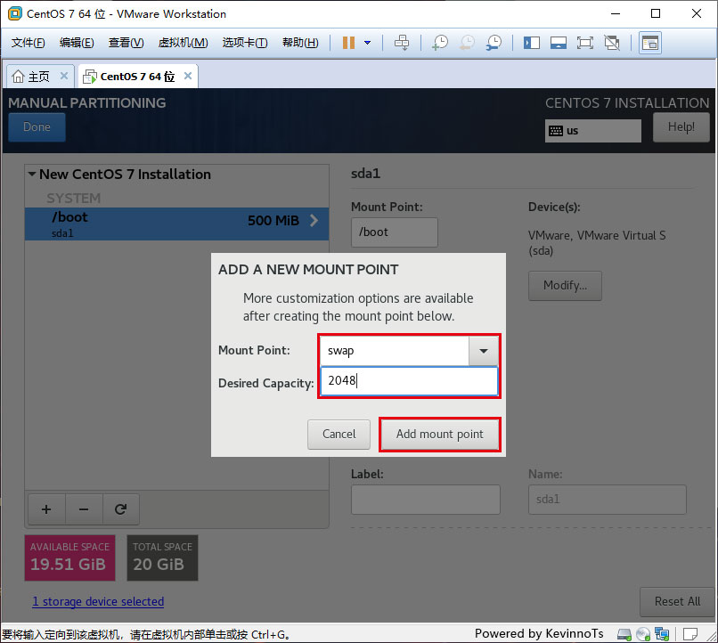Click the /boot mount point field
718x643 pixels.
pyautogui.click(x=395, y=232)
